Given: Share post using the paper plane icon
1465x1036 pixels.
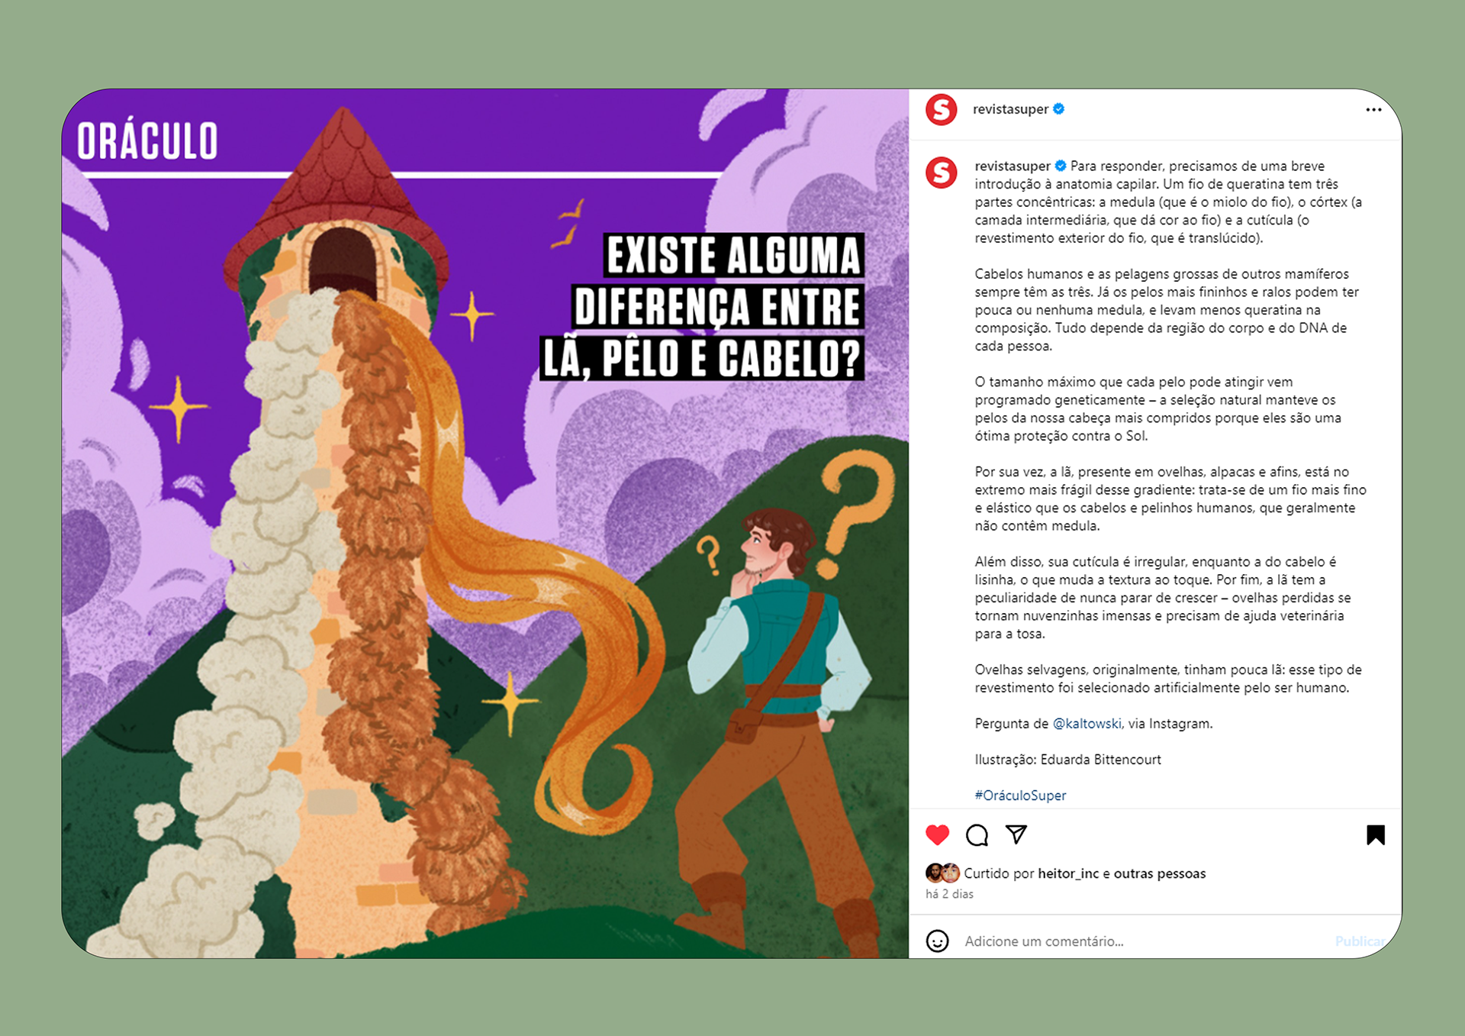Looking at the screenshot, I should (x=1016, y=834).
